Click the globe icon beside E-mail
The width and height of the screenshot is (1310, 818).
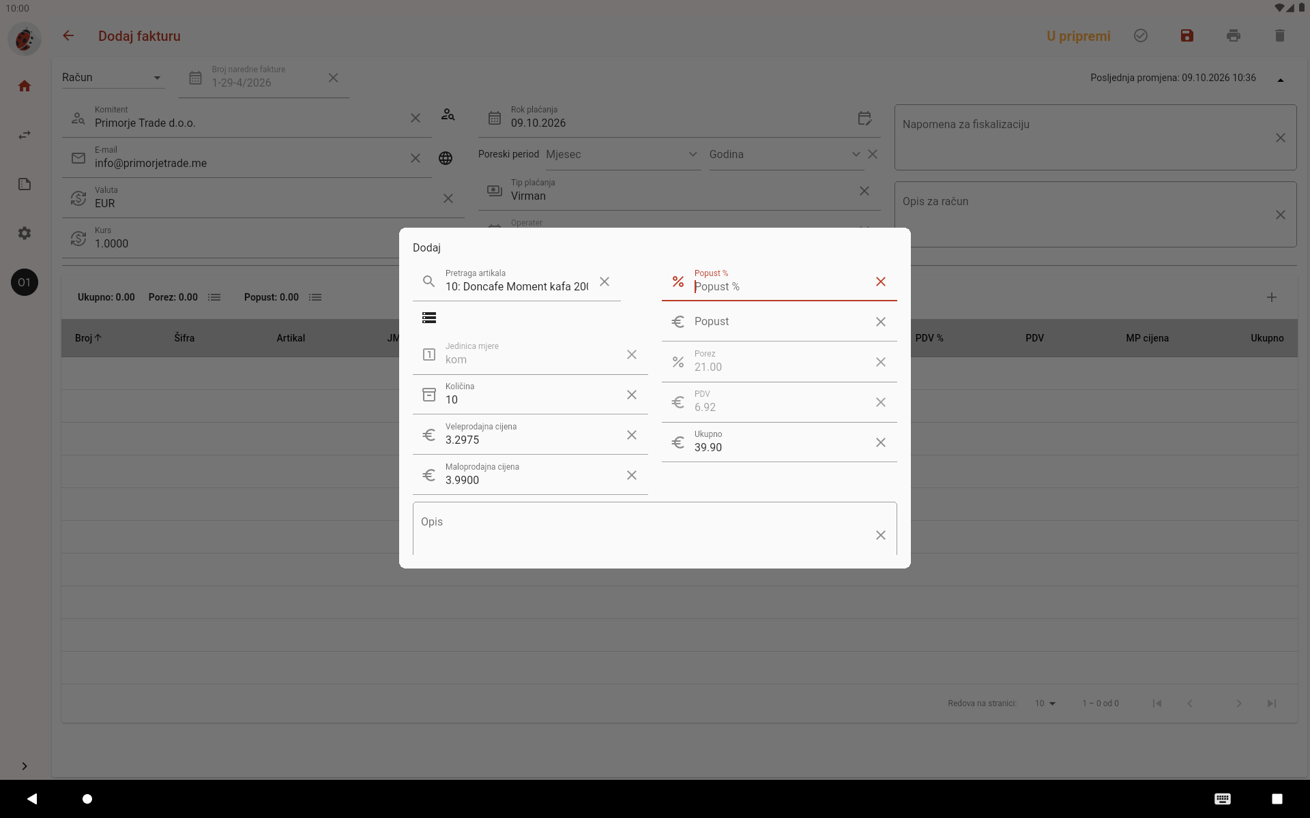[x=446, y=158]
